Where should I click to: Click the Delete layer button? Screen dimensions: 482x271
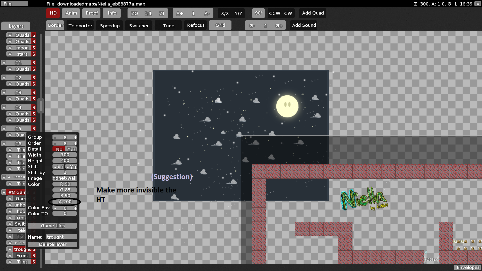(52, 244)
